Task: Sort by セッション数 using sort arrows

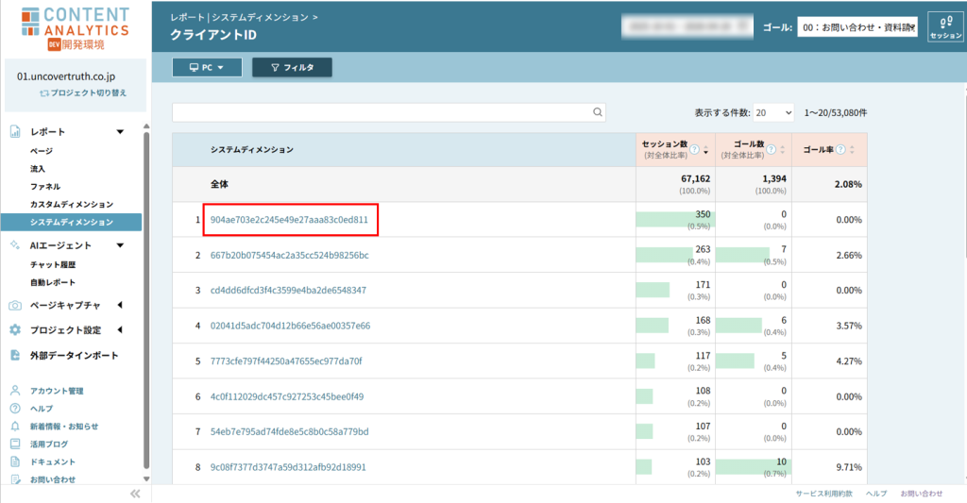Action: click(705, 150)
